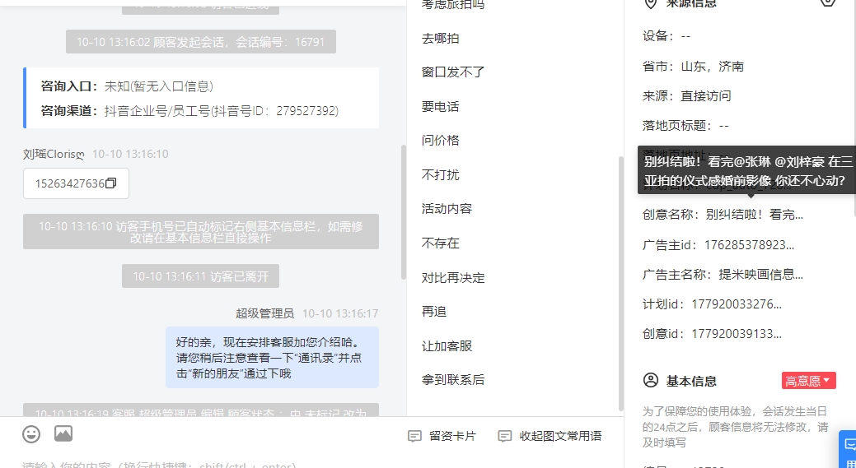The image size is (856, 468).
Task: Click the 访客已离开 system notice
Action: tap(200, 276)
